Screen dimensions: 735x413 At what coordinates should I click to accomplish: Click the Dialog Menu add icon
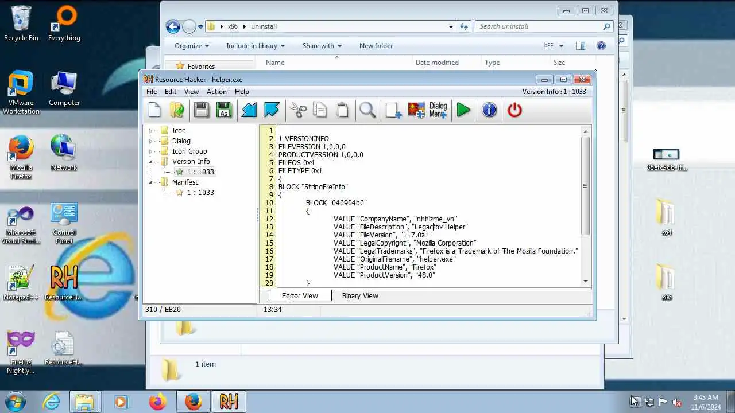pyautogui.click(x=438, y=110)
